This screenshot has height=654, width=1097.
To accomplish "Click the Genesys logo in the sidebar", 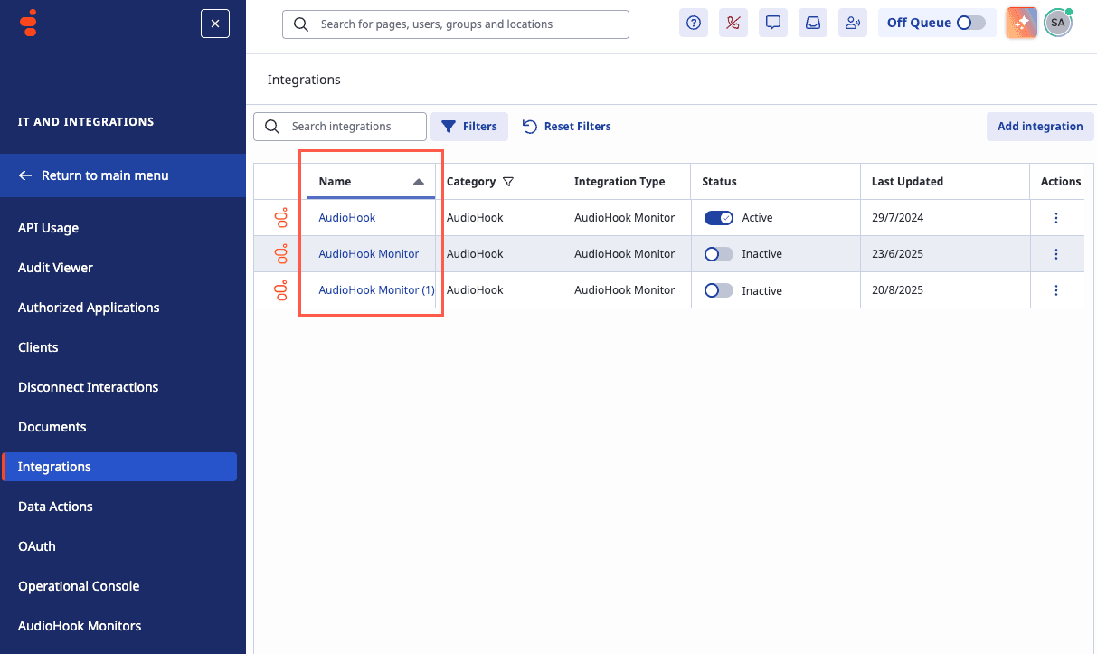I will [x=30, y=23].
